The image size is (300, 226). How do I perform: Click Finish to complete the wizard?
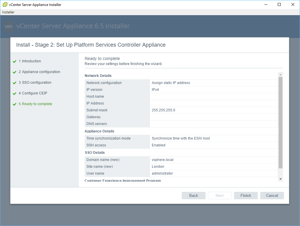point(246,195)
